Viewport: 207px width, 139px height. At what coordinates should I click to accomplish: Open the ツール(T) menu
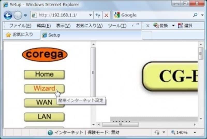coord(117,26)
